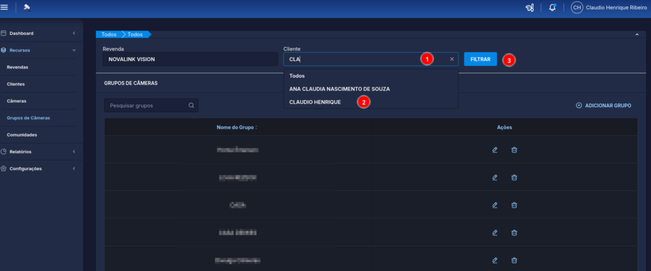
Task: Expand the Relatórios sidebar menu
Action: (38, 152)
